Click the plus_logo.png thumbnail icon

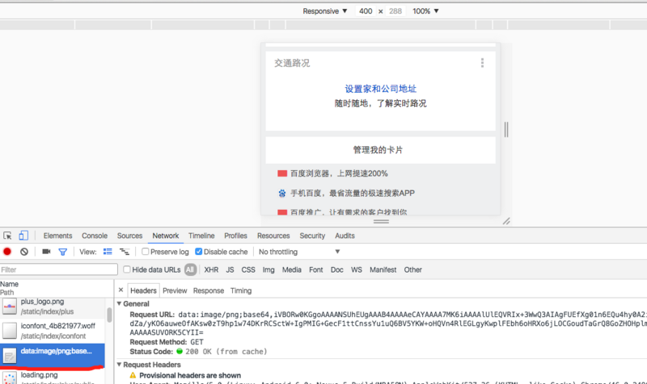click(10, 307)
